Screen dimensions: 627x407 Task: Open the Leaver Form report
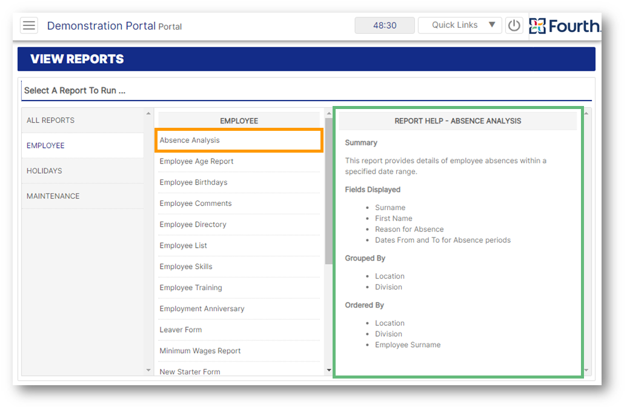[x=239, y=330]
